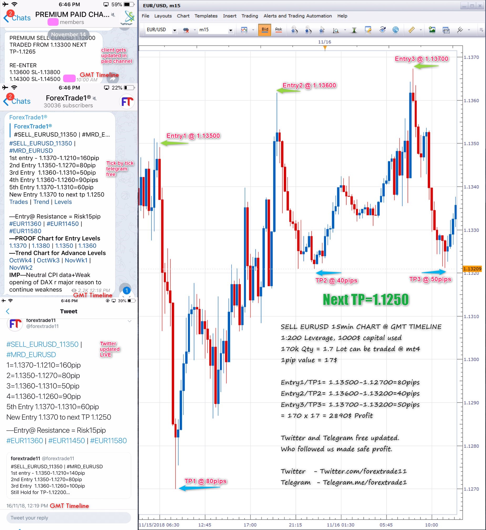Toggle the Bid price display
The height and width of the screenshot is (530, 486).
265,30
